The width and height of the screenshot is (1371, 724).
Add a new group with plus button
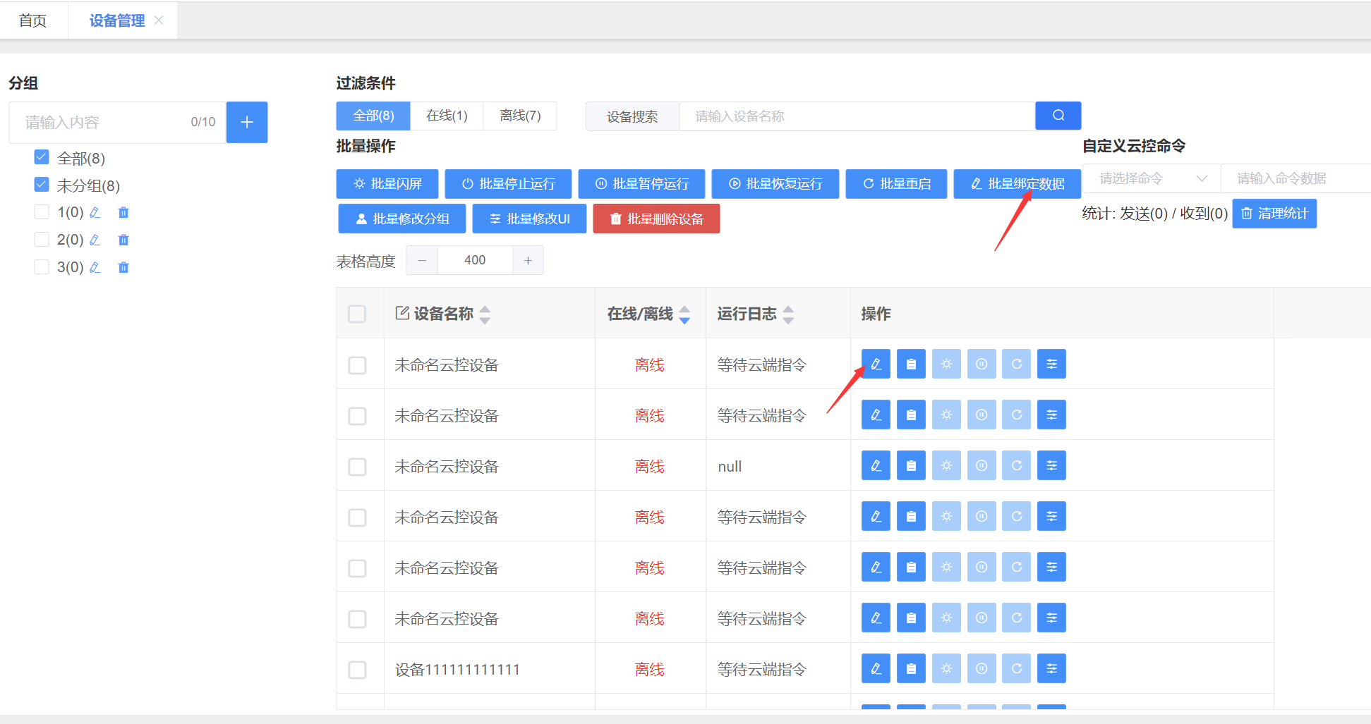[247, 122]
